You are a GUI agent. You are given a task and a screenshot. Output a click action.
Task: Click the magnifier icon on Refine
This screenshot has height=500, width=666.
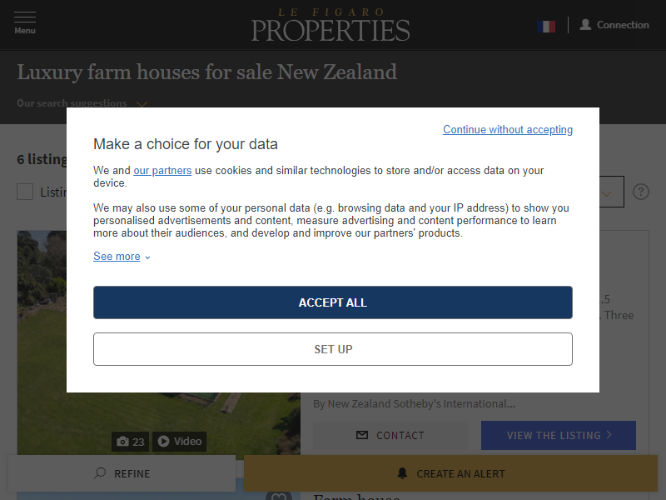click(100, 473)
